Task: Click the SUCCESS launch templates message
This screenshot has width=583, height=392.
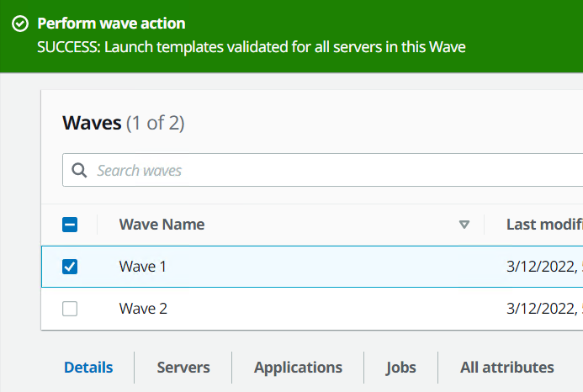Action: pyautogui.click(x=252, y=47)
